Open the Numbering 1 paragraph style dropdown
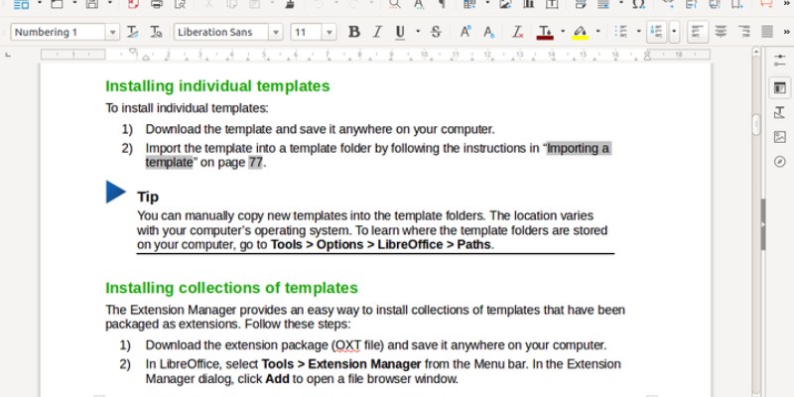 click(112, 32)
